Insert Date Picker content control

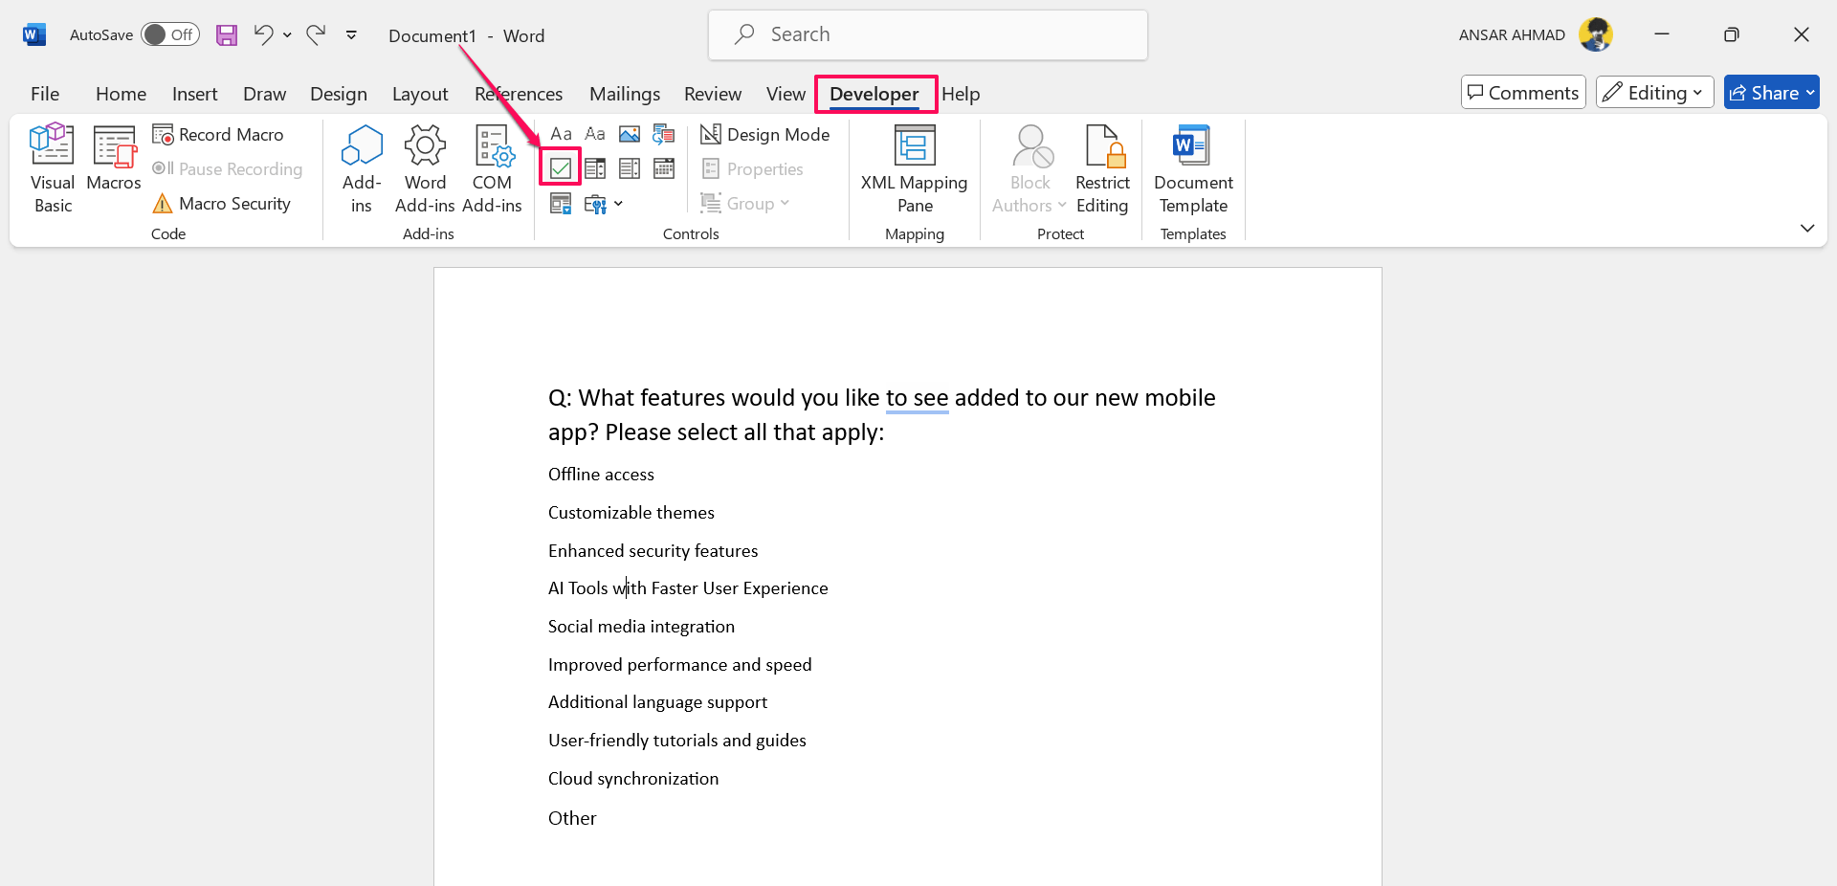coord(664,168)
